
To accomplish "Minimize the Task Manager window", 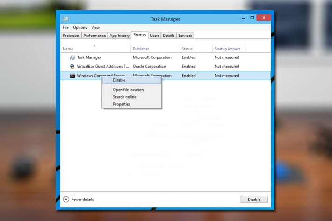I will (x=243, y=18).
